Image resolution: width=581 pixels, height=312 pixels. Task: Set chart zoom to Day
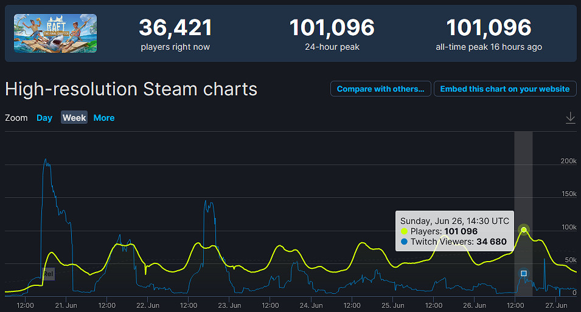tap(44, 118)
